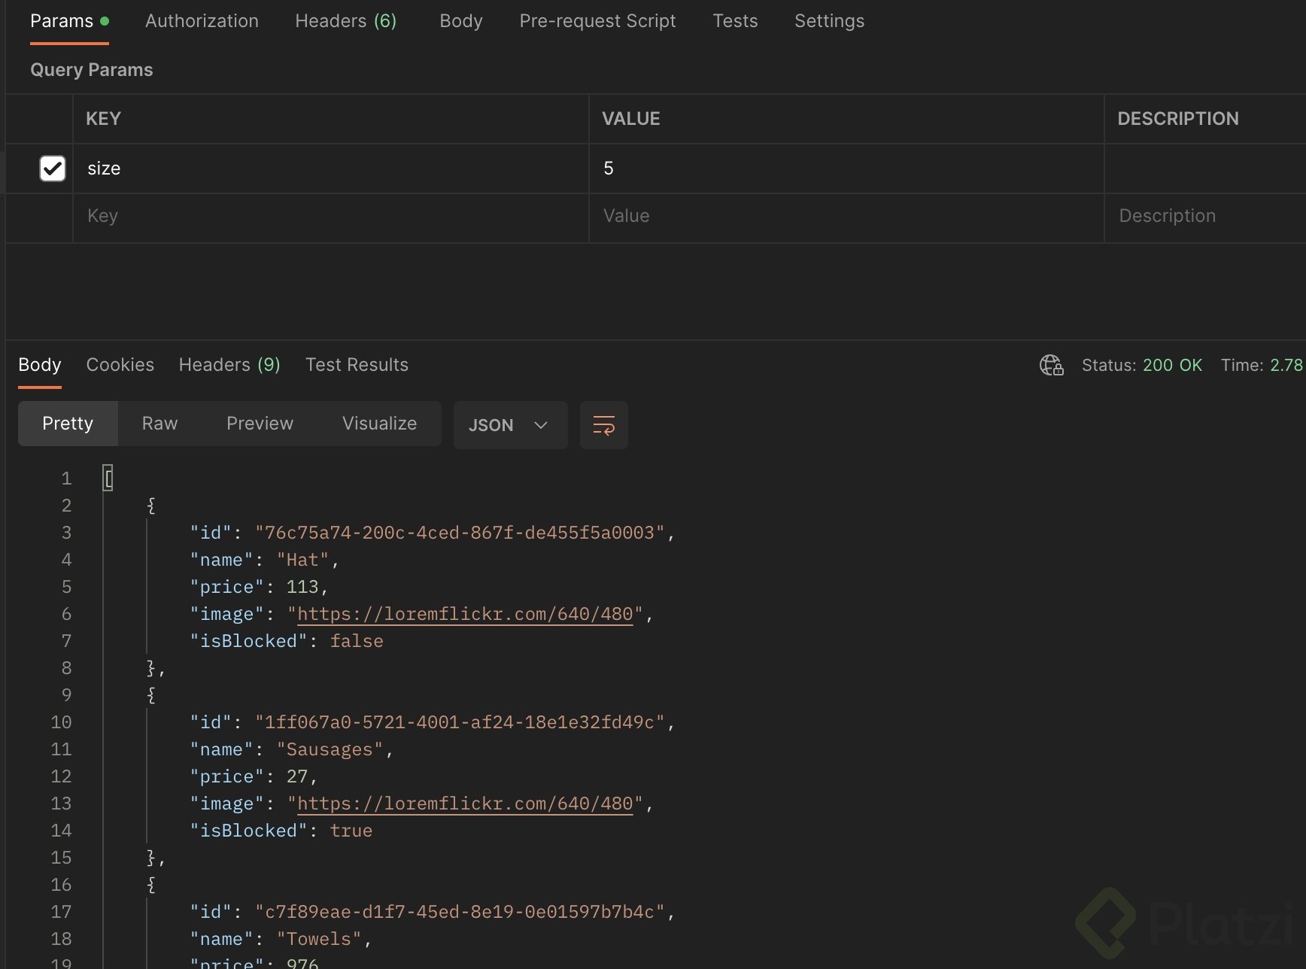Open the Visualize response view
Viewport: 1306px width, 969px height.
click(379, 424)
